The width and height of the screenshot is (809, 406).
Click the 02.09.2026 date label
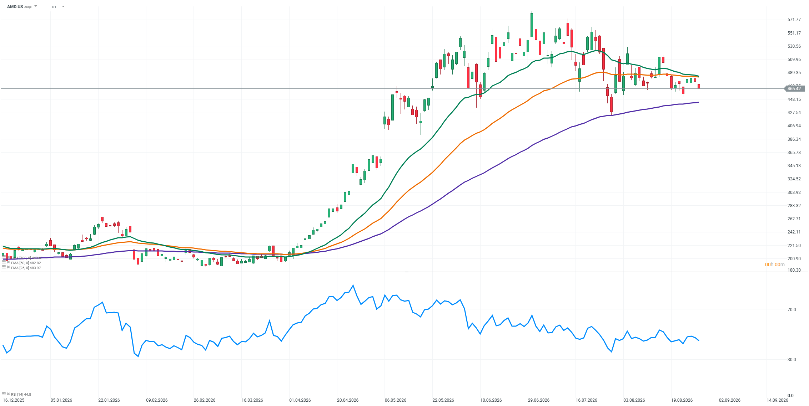pyautogui.click(x=729, y=400)
